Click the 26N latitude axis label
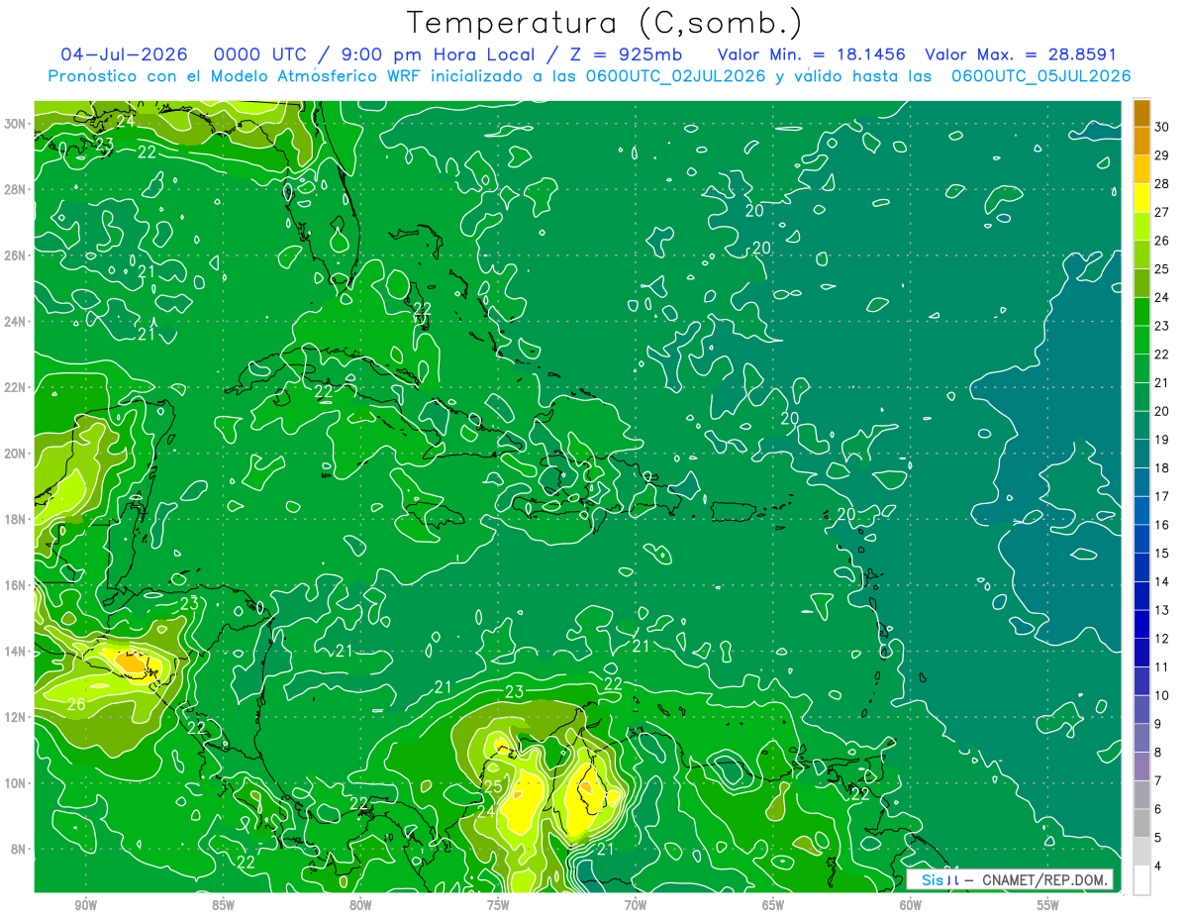Screen dimensions: 1188x918 click(x=15, y=255)
